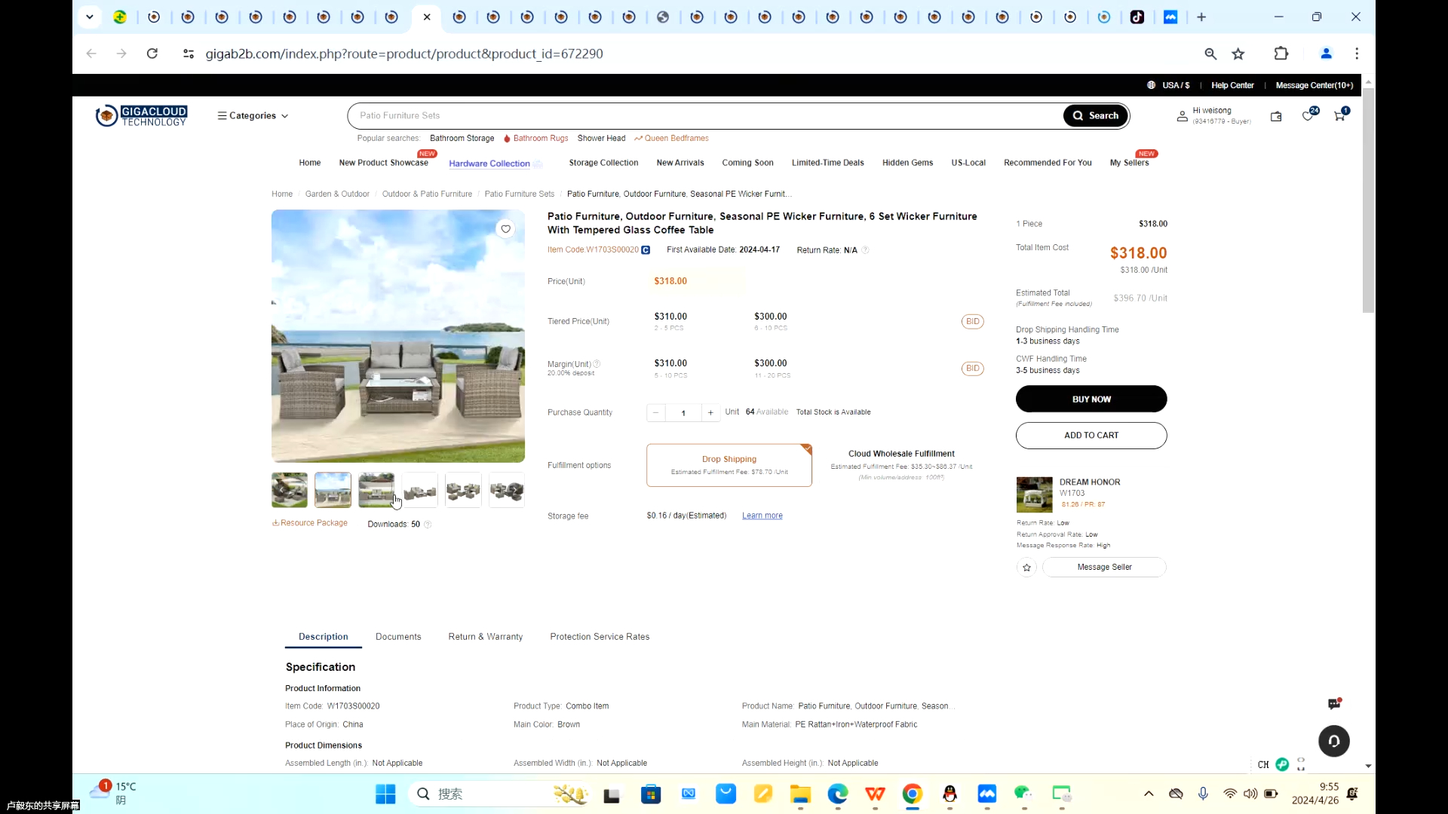Select the second product thumbnail

[333, 489]
